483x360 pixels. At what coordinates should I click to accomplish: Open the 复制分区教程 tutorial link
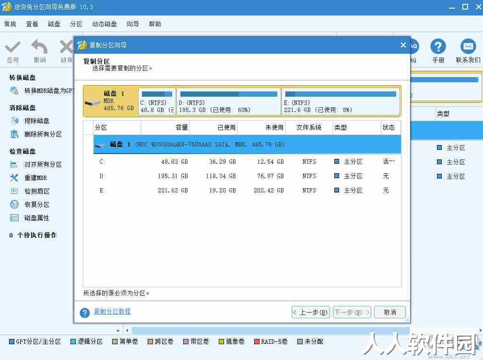[112, 311]
